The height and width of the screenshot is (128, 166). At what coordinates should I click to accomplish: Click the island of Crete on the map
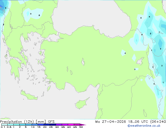coord(29,95)
